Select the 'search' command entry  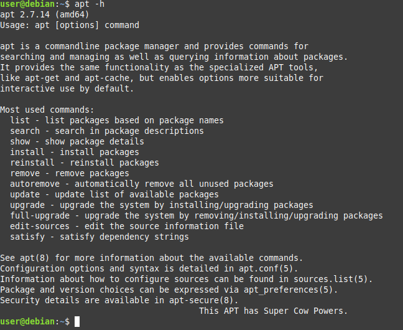[107, 131]
